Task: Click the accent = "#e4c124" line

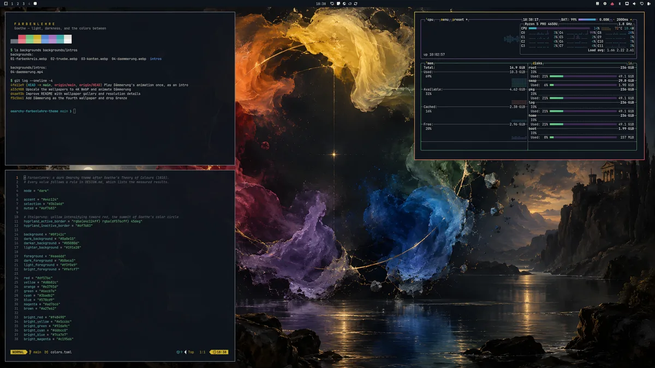Action: tap(44, 200)
